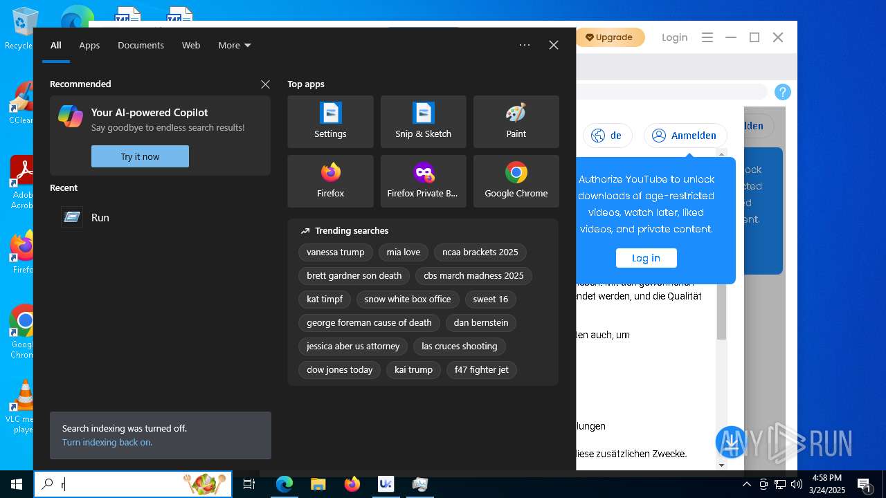
Task: Search trending dow jones today
Action: (x=340, y=370)
